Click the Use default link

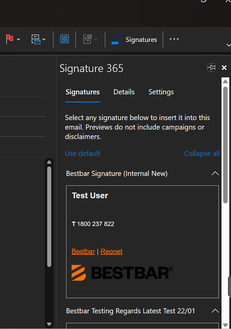tap(83, 154)
